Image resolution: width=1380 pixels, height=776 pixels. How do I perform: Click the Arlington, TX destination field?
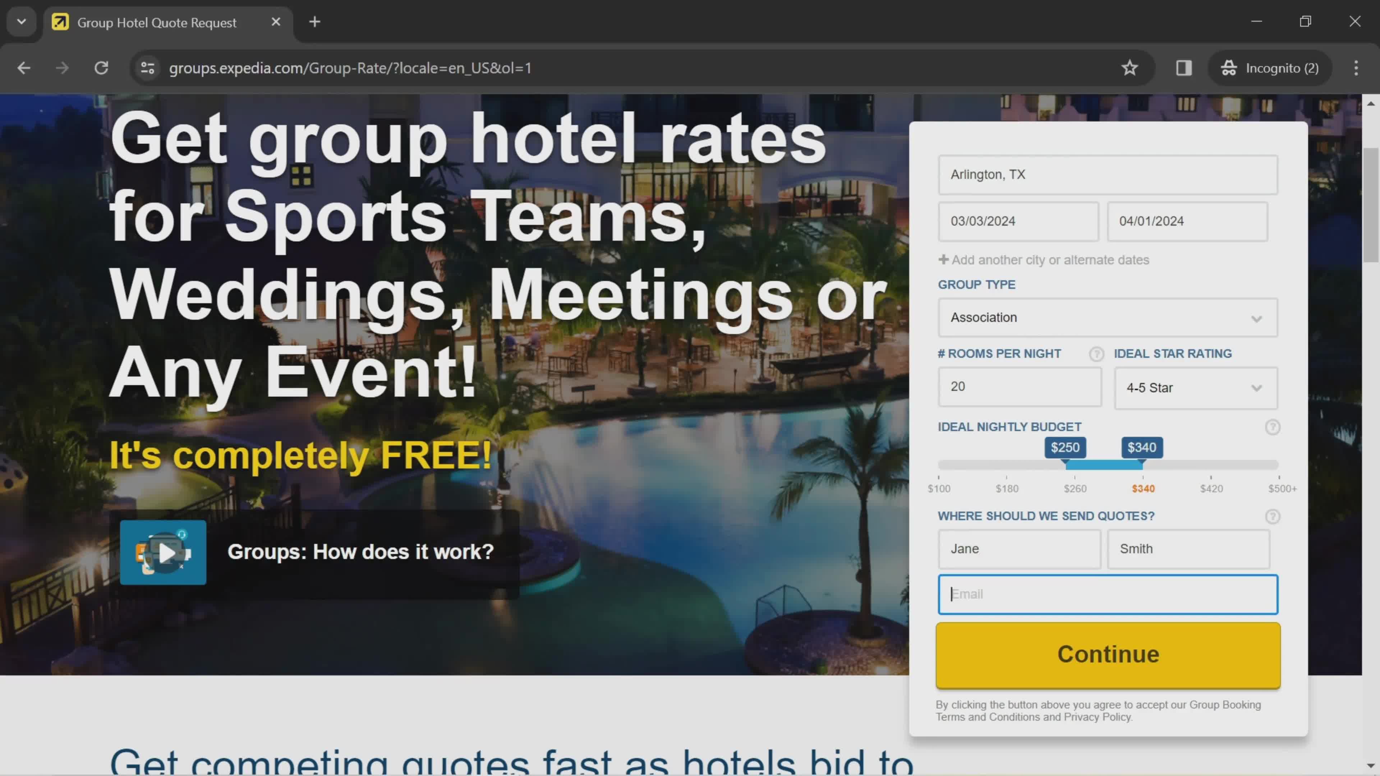coord(1108,175)
